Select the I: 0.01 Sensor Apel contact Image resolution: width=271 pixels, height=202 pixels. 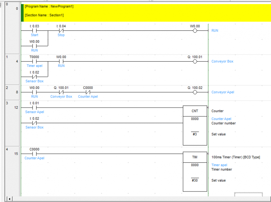pos(35,108)
